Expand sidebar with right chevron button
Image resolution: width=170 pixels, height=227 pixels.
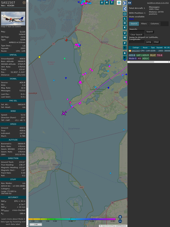point(125,3)
